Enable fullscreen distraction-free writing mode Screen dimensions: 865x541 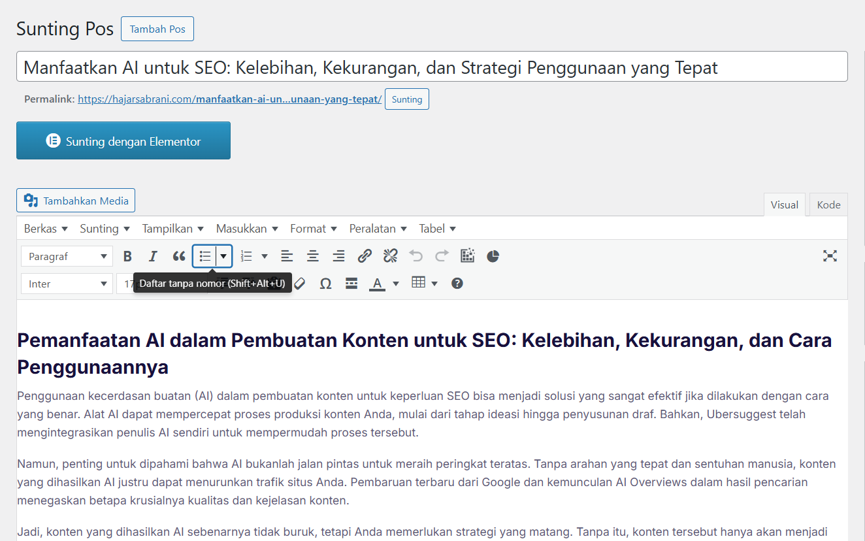coord(830,256)
